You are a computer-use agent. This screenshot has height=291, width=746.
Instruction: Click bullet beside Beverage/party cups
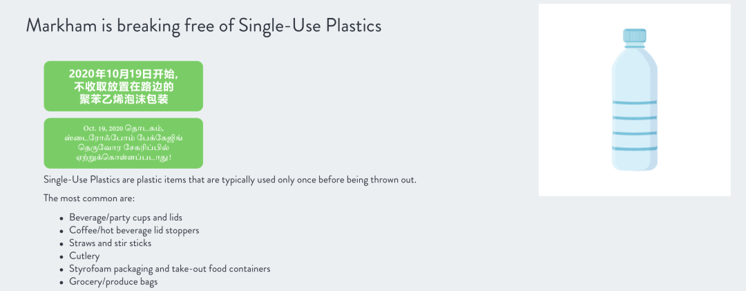tap(61, 218)
